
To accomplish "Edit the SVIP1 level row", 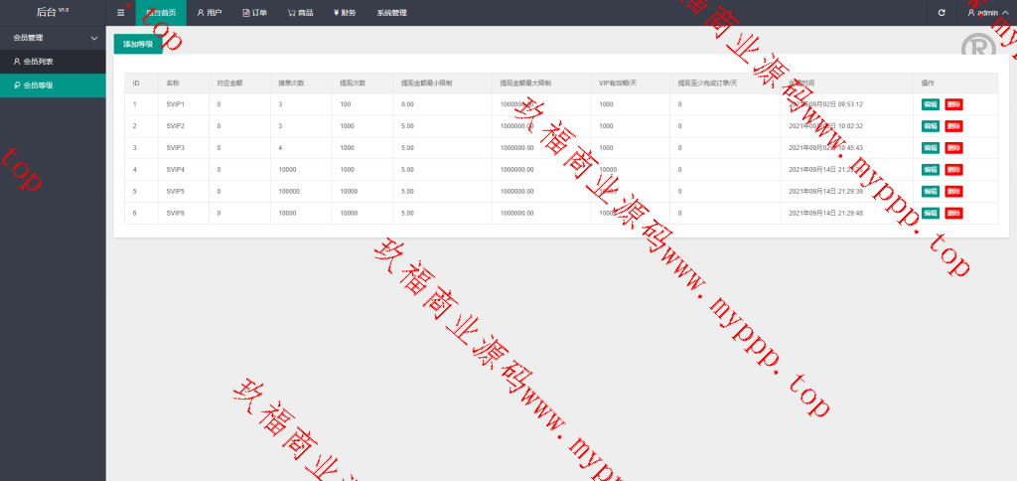I will pos(930,104).
